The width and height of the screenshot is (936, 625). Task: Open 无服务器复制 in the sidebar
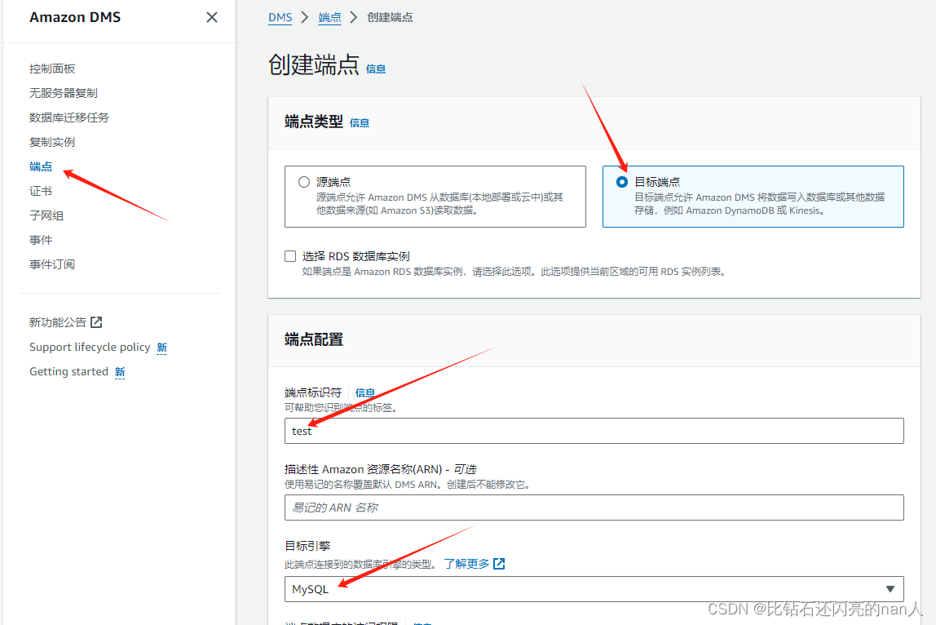[x=64, y=93]
